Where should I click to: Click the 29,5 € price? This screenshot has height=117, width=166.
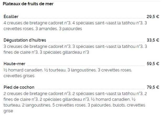coord(153,16)
